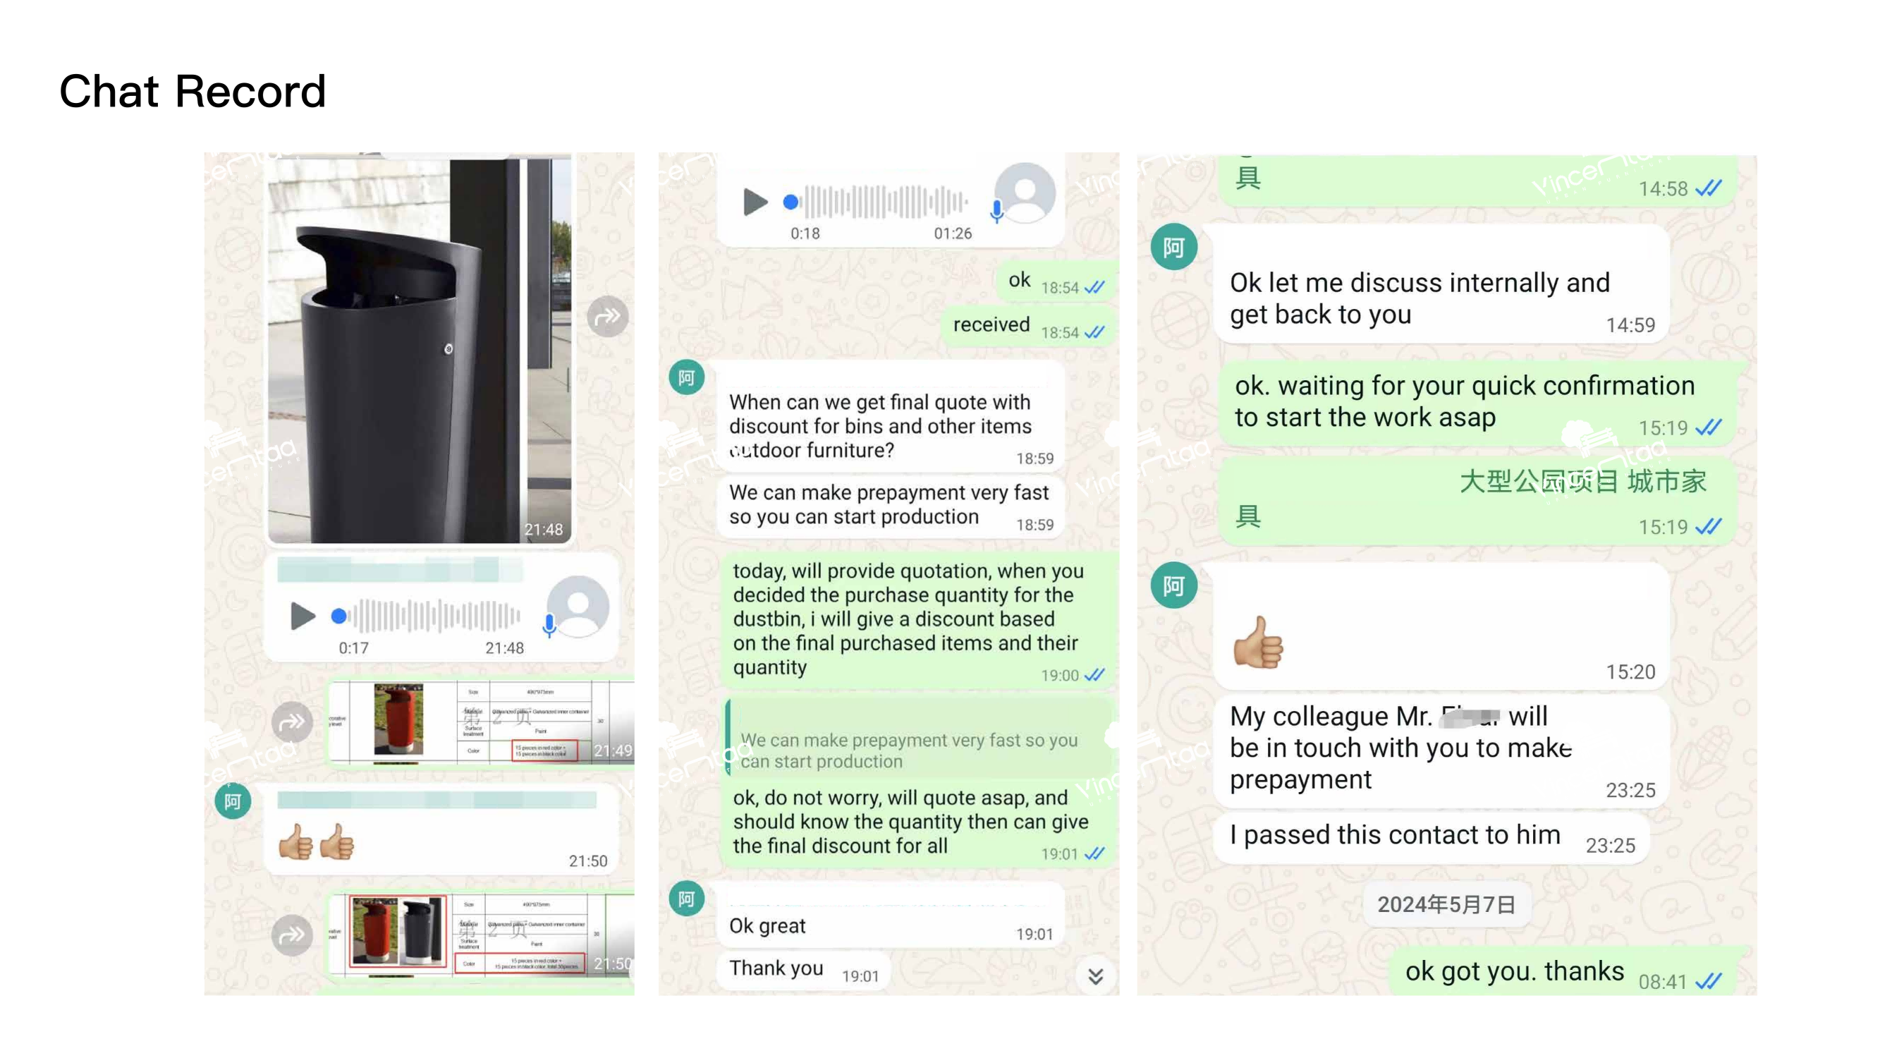Open the contact avatar beside two thumbs-up message
Screen dimensions: 1880x1058
(x=233, y=801)
